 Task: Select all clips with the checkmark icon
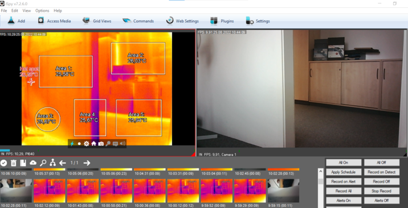[x=3, y=163]
